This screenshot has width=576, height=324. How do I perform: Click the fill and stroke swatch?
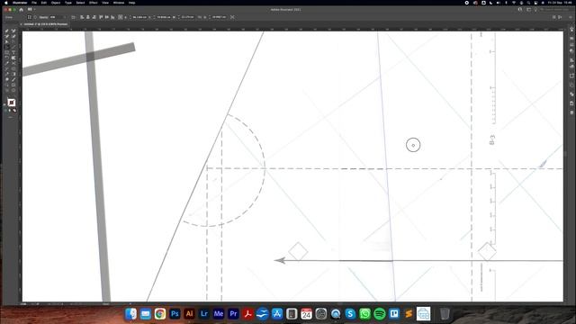(12, 103)
